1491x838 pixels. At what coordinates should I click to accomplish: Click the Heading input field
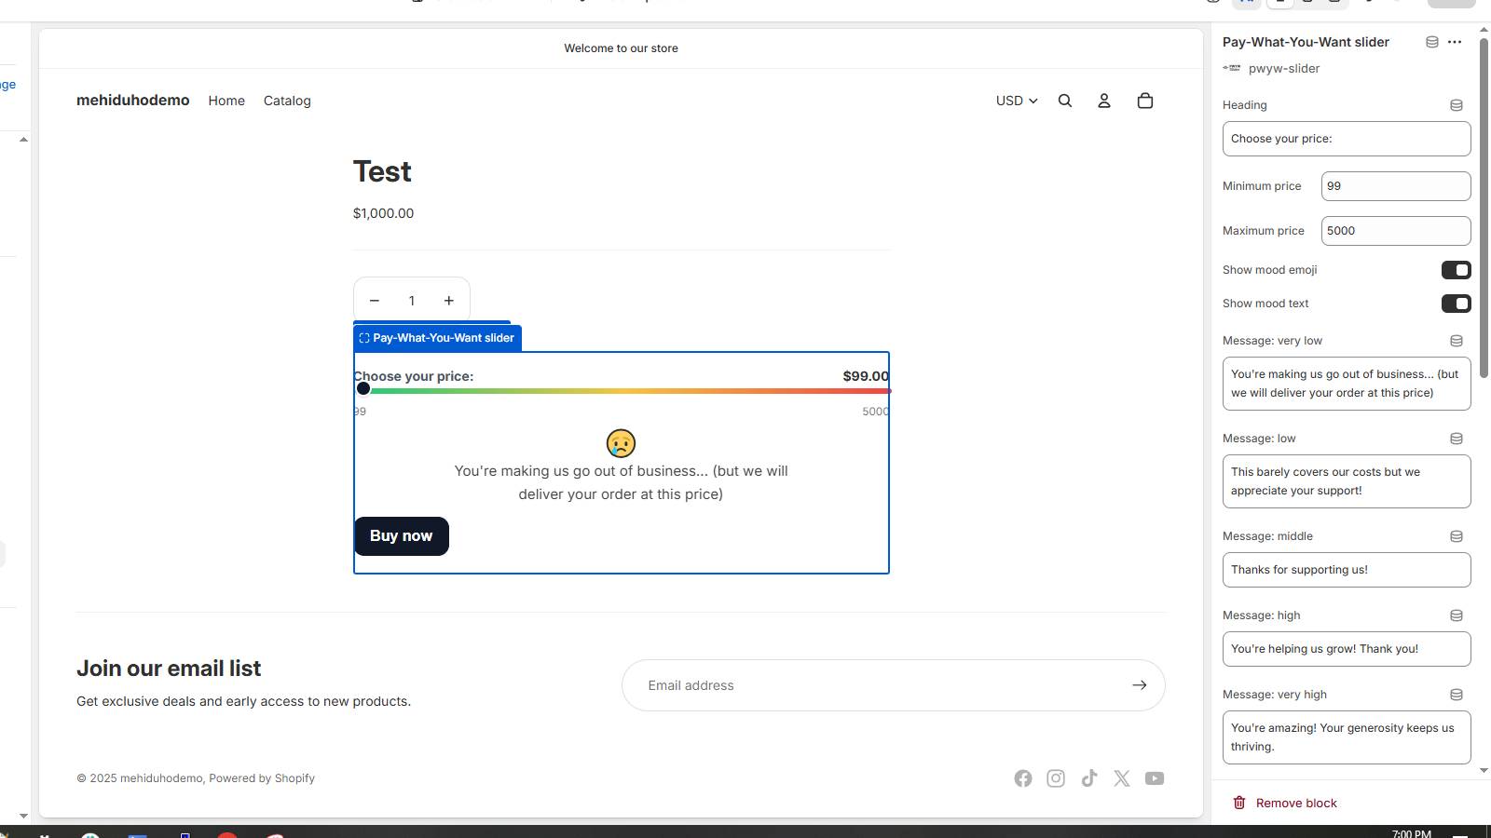pos(1347,139)
